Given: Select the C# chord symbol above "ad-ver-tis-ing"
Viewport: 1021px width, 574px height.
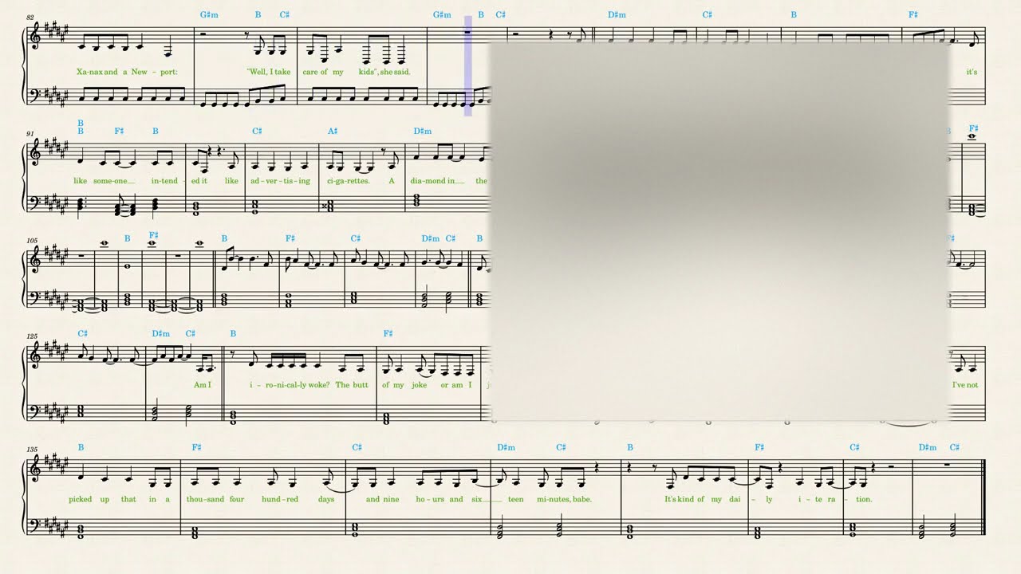Looking at the screenshot, I should point(257,131).
